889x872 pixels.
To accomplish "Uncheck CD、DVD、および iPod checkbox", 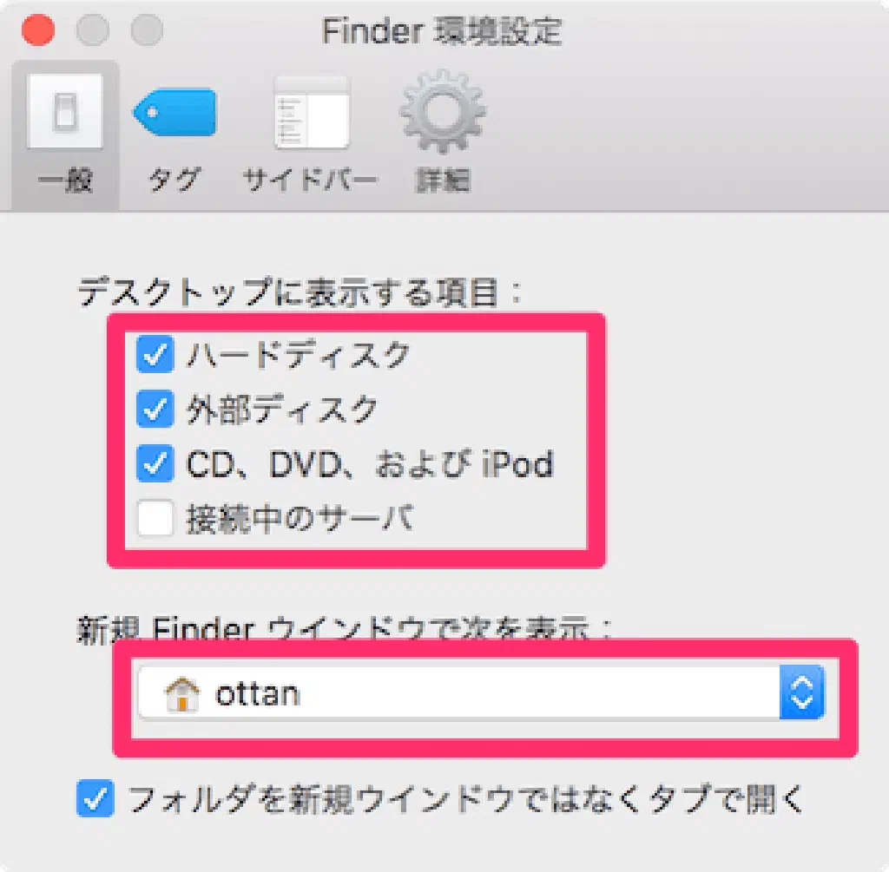I will [155, 463].
